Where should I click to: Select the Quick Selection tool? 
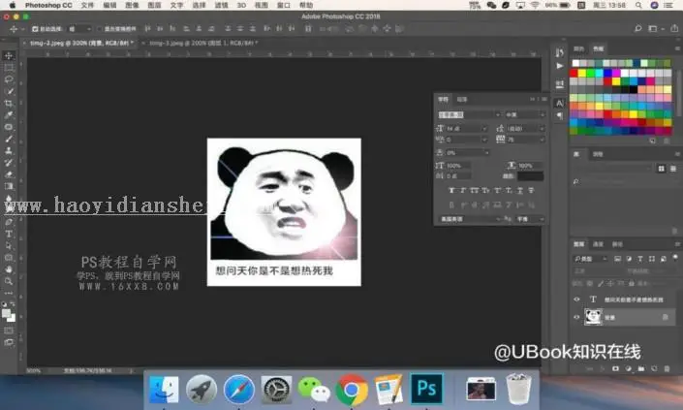point(9,91)
